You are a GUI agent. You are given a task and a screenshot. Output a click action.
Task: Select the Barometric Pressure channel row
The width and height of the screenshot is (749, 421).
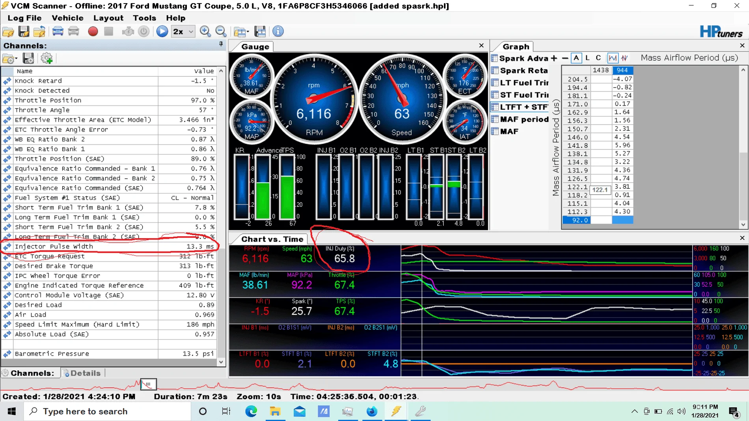[109, 354]
